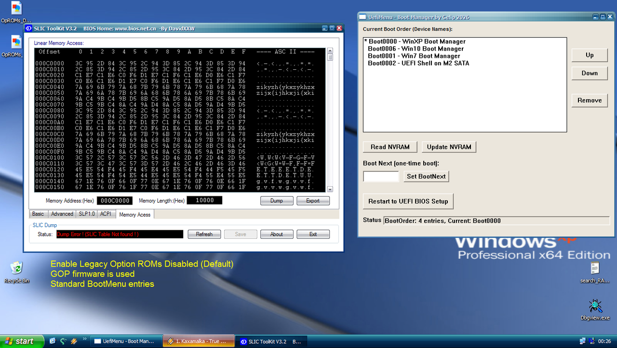Select the SLP1.0 tab
617x348 pixels.
pyautogui.click(x=87, y=214)
